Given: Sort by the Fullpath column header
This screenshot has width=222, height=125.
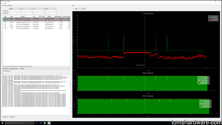Looking at the screenshot, I should click(23, 16).
